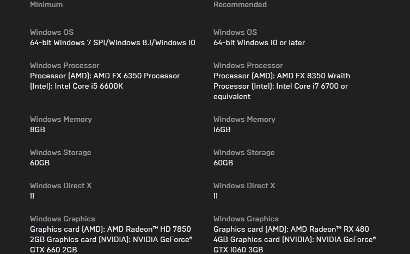Click the Windows Direct X label under Recommended

click(244, 186)
